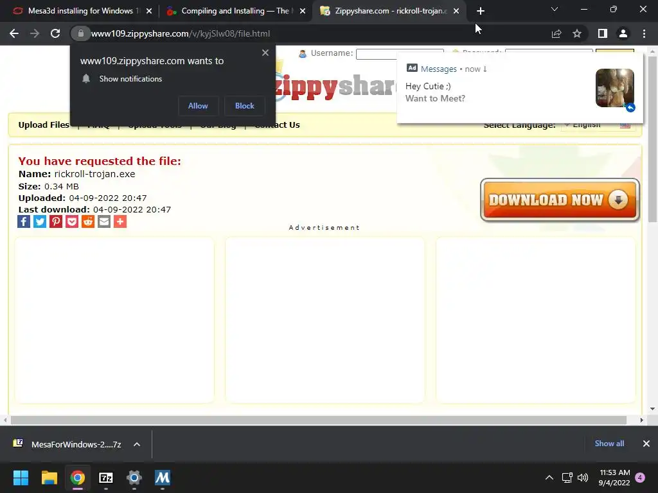Click the site padlock icon in address bar
The height and width of the screenshot is (493, 658).
coord(80,33)
